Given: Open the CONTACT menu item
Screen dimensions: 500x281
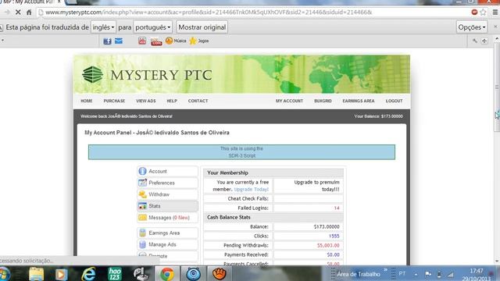Looking at the screenshot, I should click(x=198, y=101).
